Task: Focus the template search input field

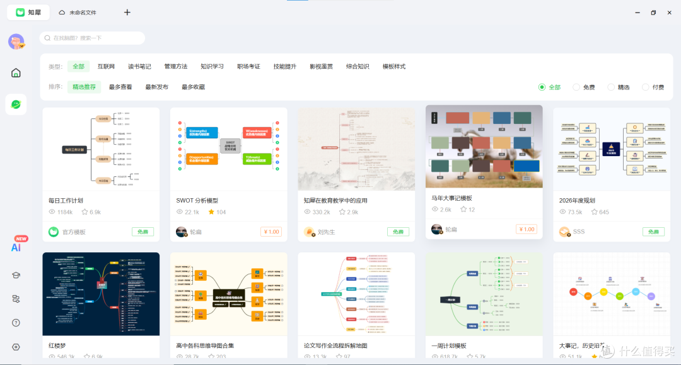Action: coord(92,38)
